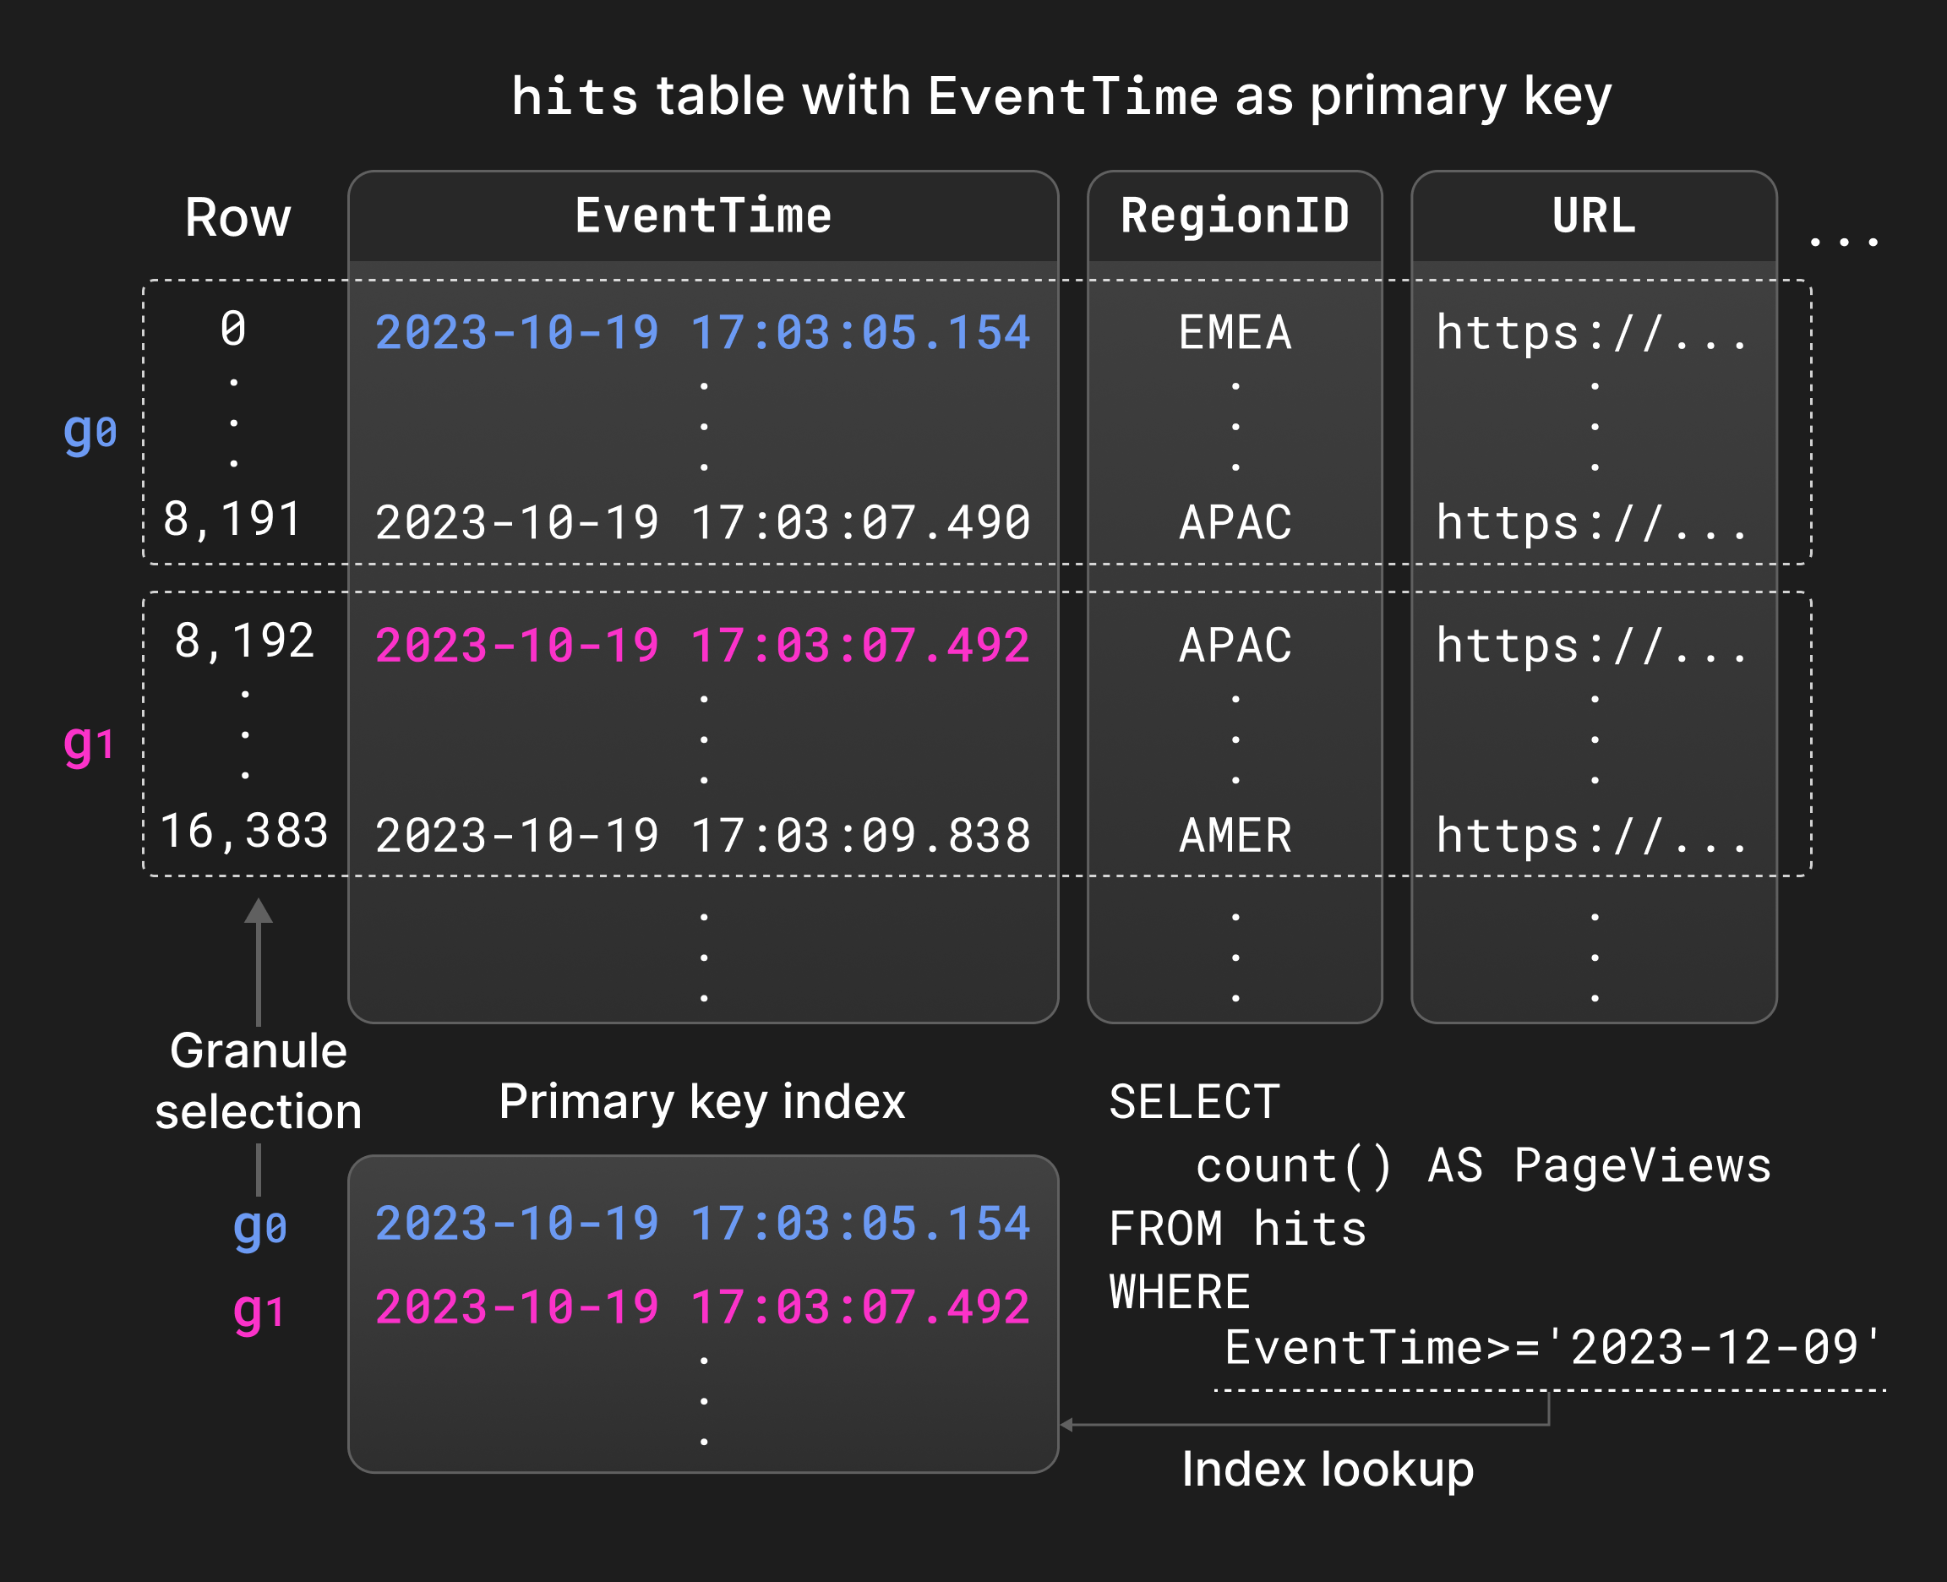The image size is (1947, 1582).
Task: Click the blue timestamp in table row 0
Action: (x=702, y=332)
